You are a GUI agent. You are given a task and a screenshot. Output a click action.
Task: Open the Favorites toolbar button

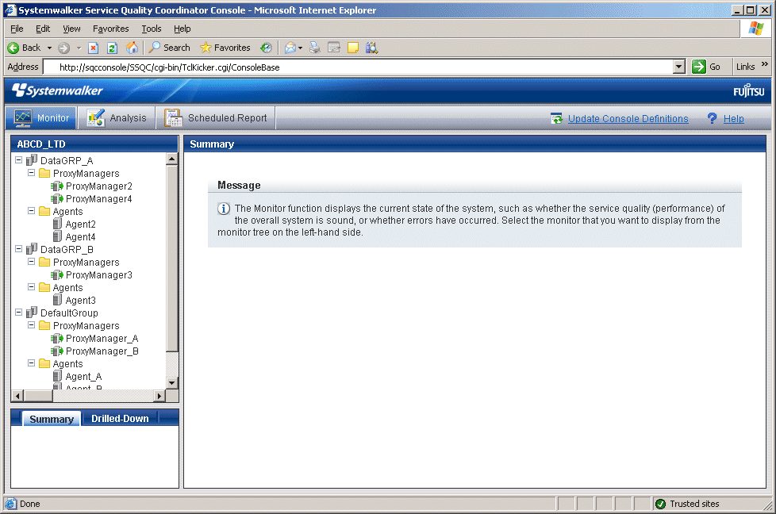[225, 48]
